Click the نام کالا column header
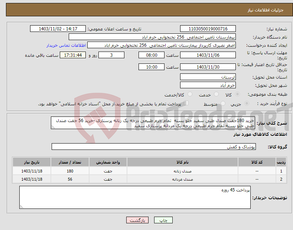293x230 pixels. [182, 162]
